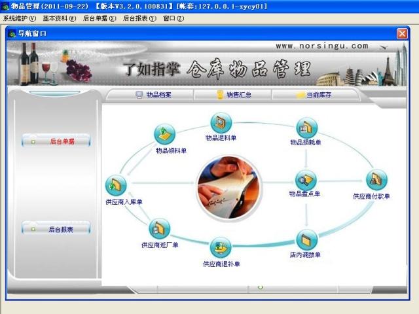Open the 基本资料 menu
Screen dimensions: 419x314
tap(60, 18)
